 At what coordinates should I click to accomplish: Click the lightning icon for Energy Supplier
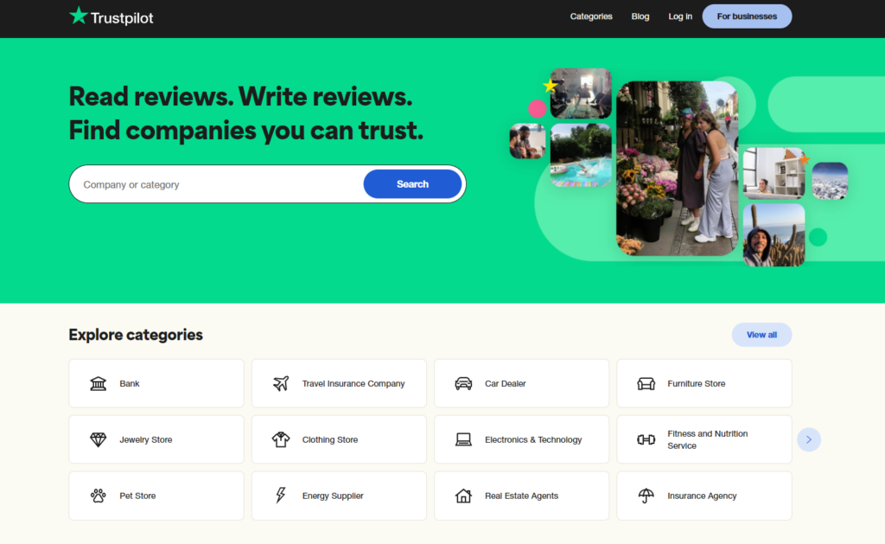click(280, 496)
